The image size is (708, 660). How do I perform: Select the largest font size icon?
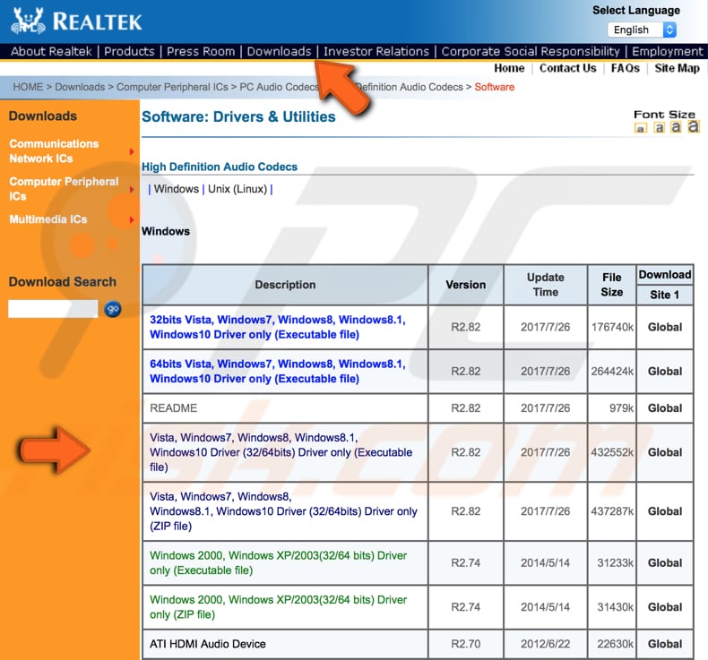[693, 127]
